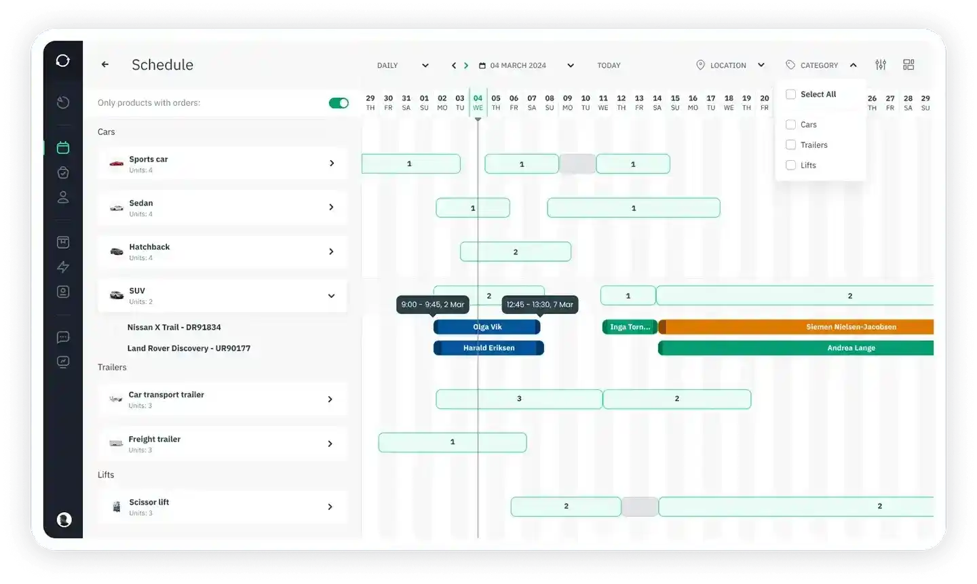Select the orange Siemen Nielsen-Jacobsen booking bar
The image size is (977, 584).
tap(796, 327)
